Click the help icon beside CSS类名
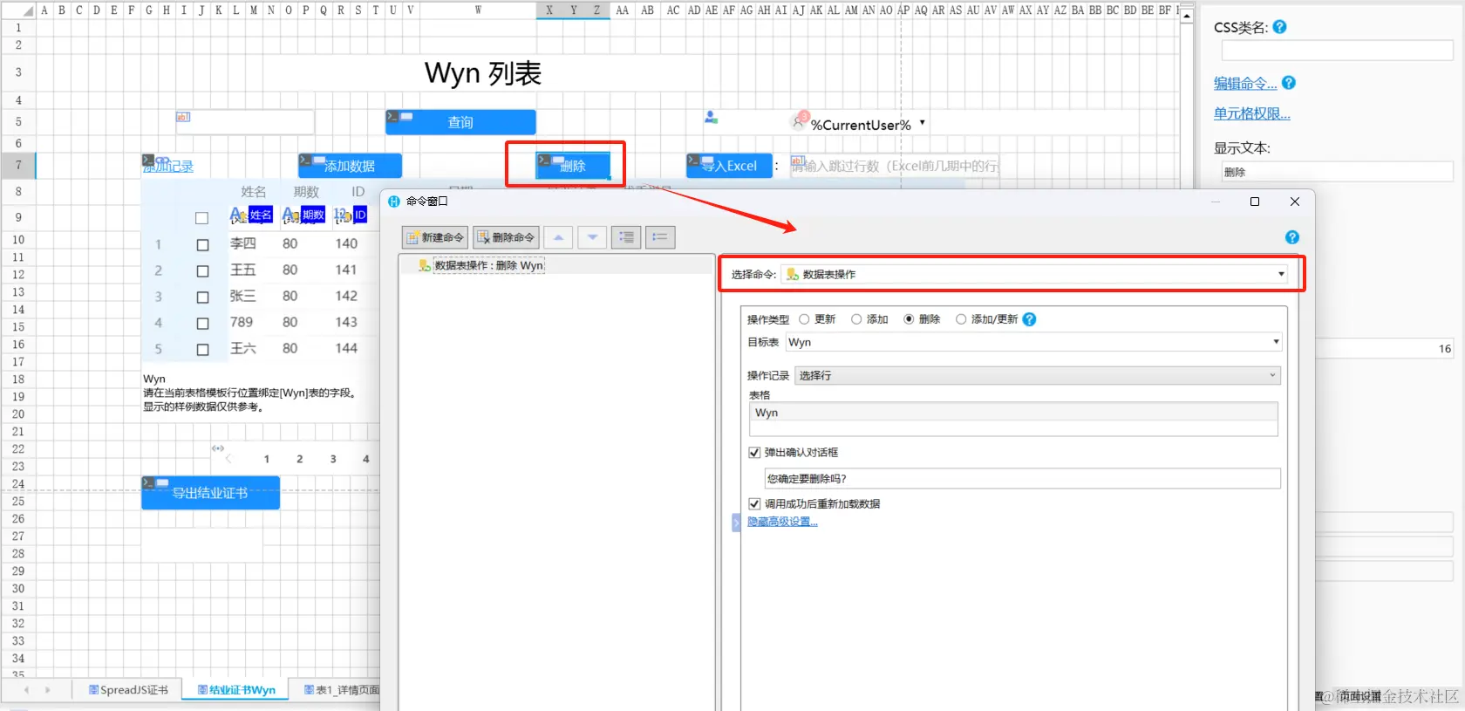 [1279, 27]
